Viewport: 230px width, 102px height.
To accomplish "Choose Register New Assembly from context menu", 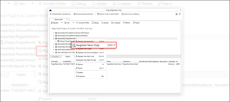I will [x=91, y=41].
